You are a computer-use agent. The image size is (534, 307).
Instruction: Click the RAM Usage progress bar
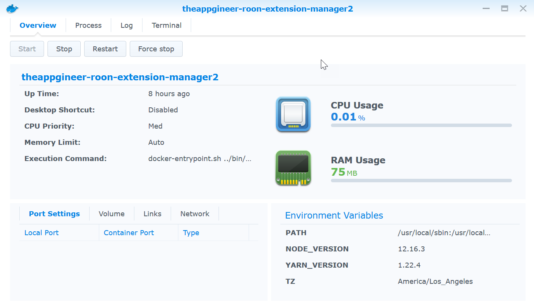coord(421,180)
